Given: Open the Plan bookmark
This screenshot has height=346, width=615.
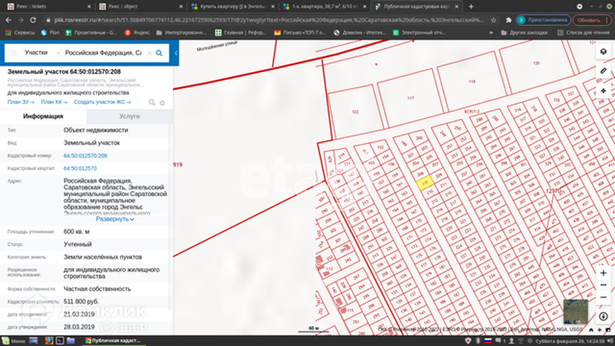Looking at the screenshot, I should point(50,32).
